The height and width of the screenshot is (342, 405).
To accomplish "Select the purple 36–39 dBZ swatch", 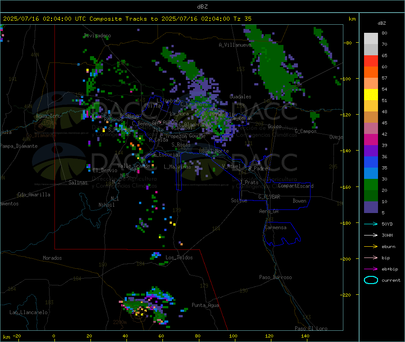I will click(x=371, y=151).
